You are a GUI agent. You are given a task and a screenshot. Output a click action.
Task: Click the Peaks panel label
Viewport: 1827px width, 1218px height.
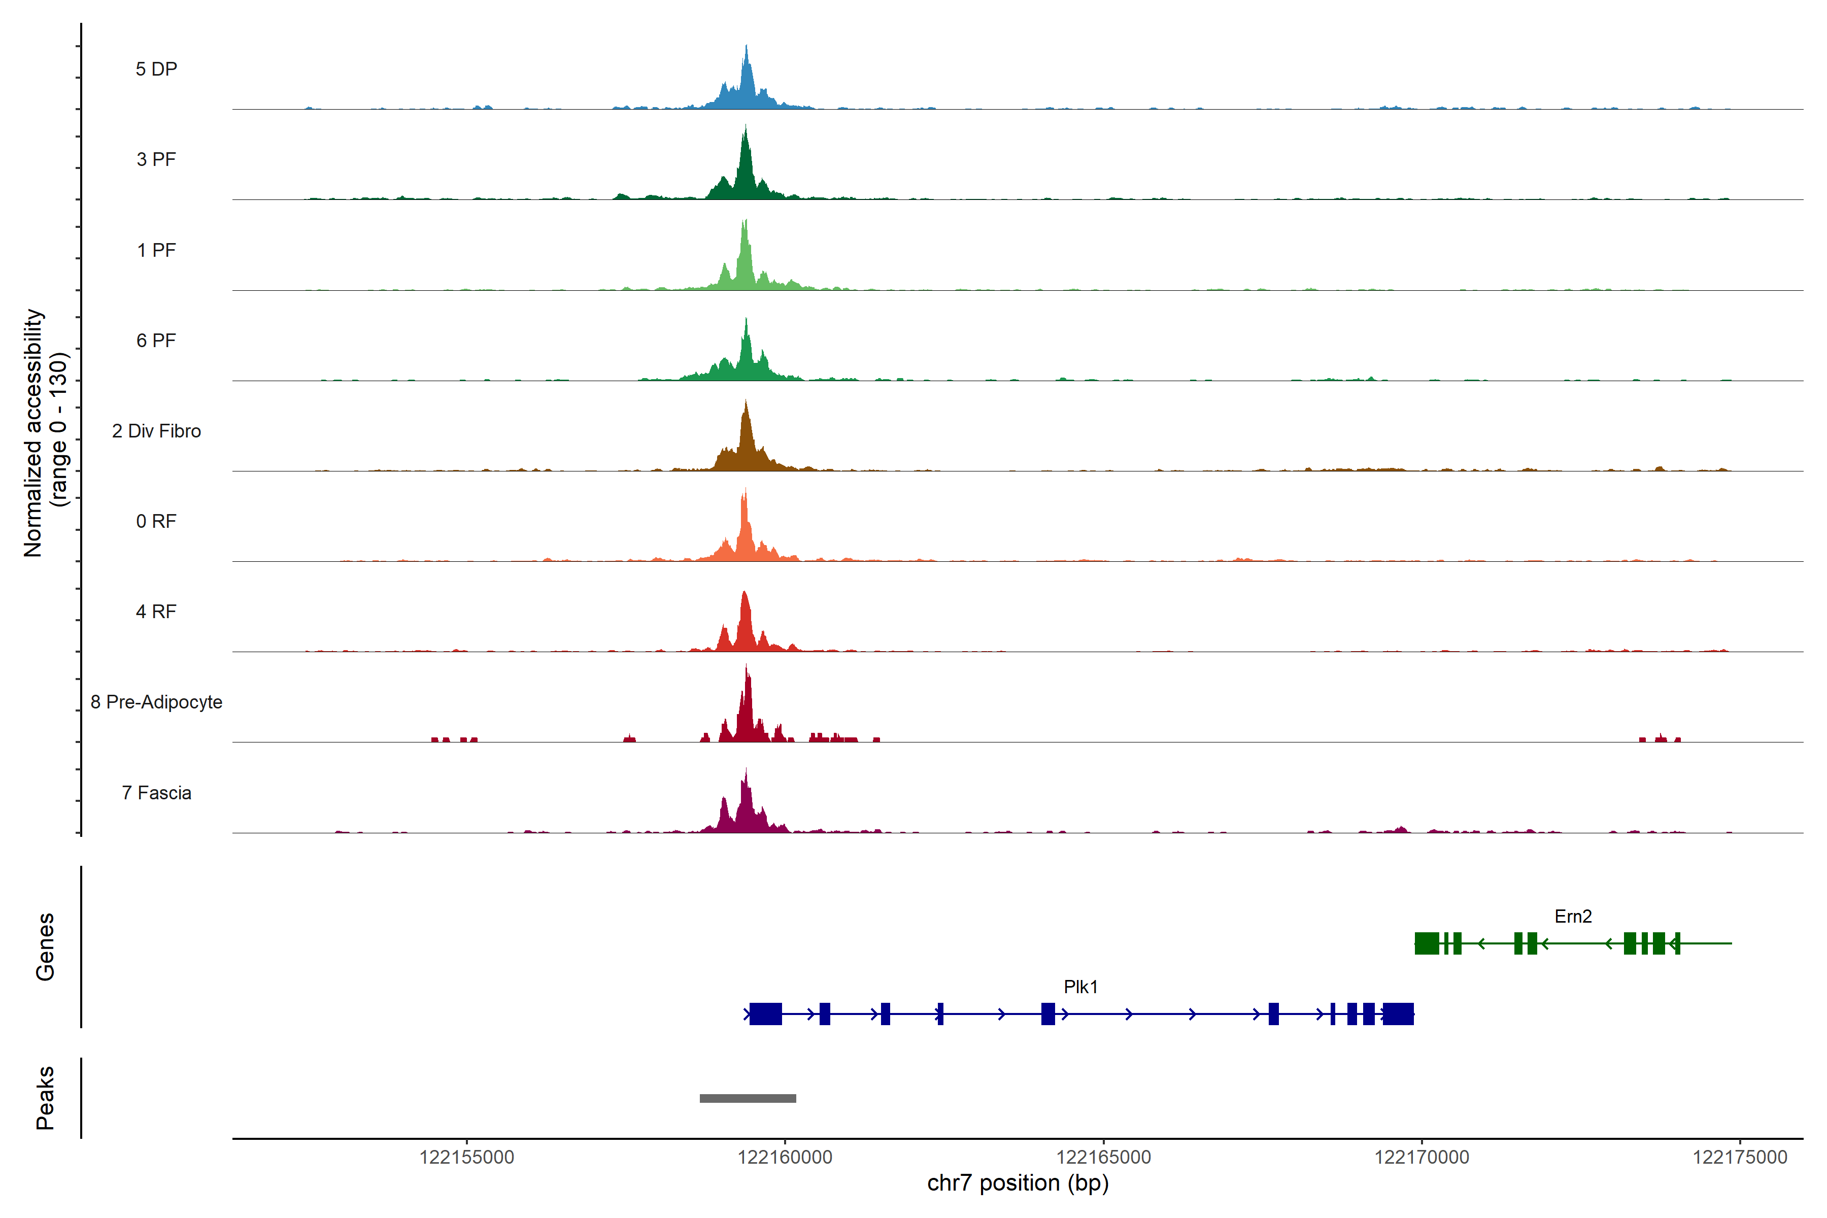tap(45, 1098)
